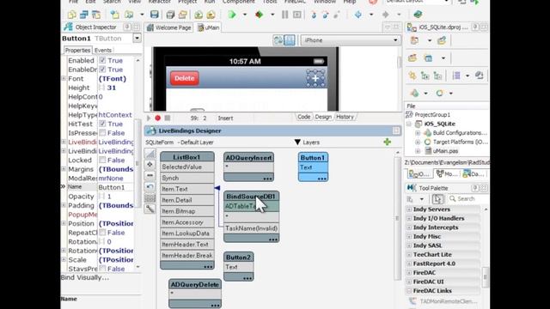Run the project with green play icon

click(x=232, y=15)
